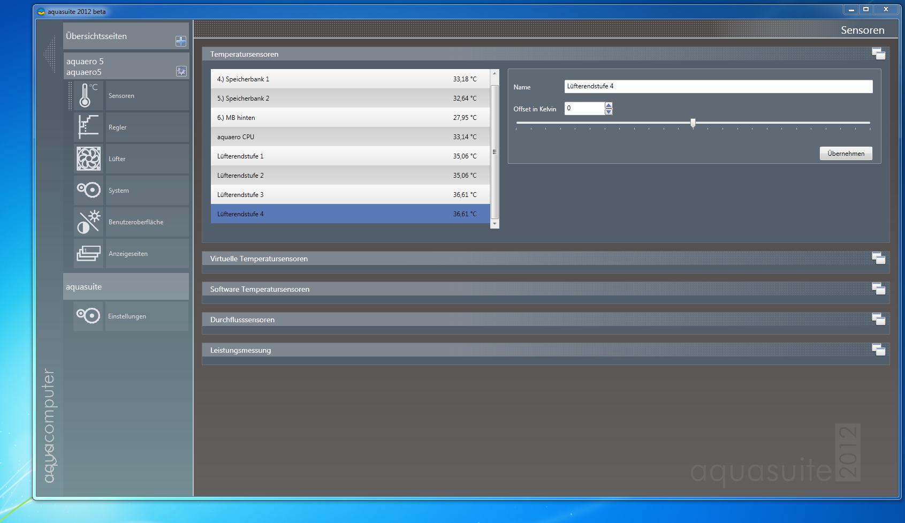Expand the Virtuelle Temperatursensoren section
The image size is (905, 523).
click(878, 258)
